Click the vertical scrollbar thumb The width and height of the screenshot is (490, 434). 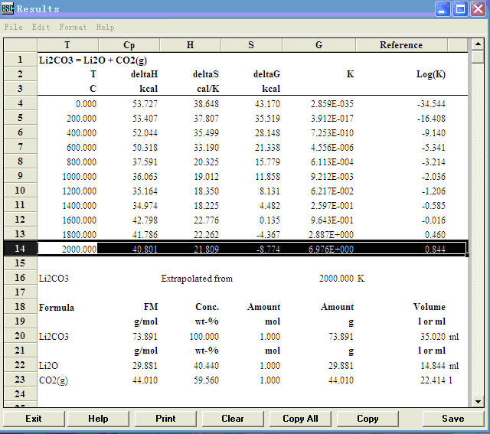coord(478,57)
